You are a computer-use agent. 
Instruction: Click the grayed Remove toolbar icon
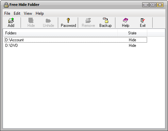(x=88, y=20)
